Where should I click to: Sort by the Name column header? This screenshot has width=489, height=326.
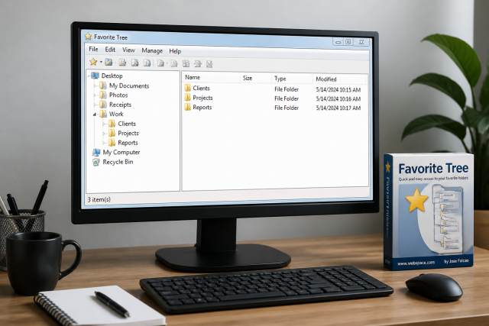(x=193, y=77)
